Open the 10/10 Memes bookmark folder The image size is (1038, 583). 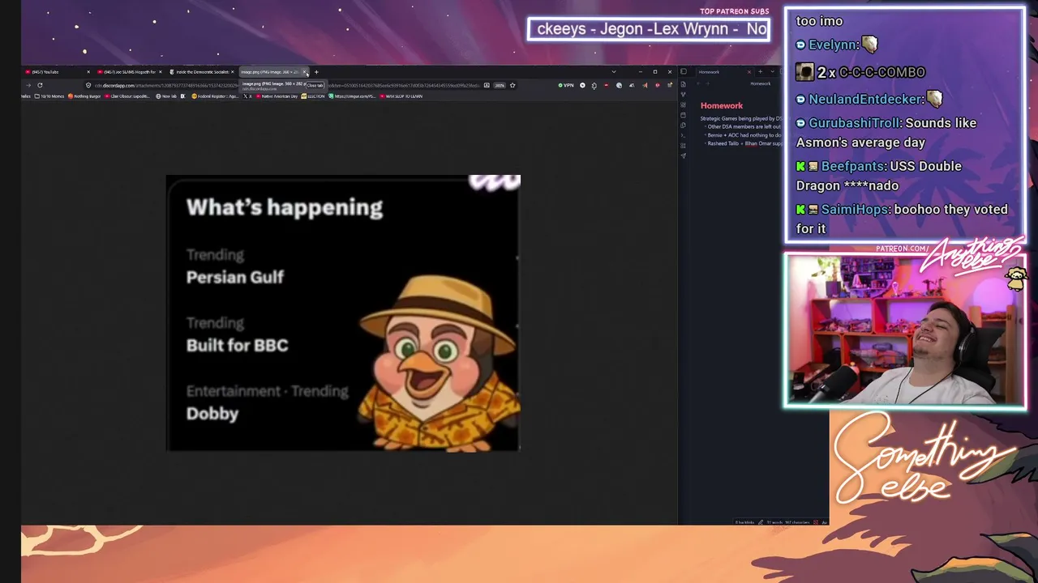tap(49, 96)
